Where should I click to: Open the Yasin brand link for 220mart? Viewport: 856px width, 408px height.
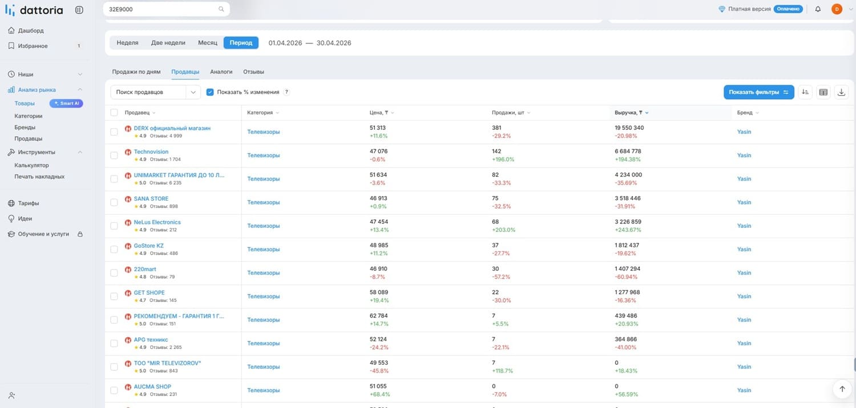click(744, 273)
